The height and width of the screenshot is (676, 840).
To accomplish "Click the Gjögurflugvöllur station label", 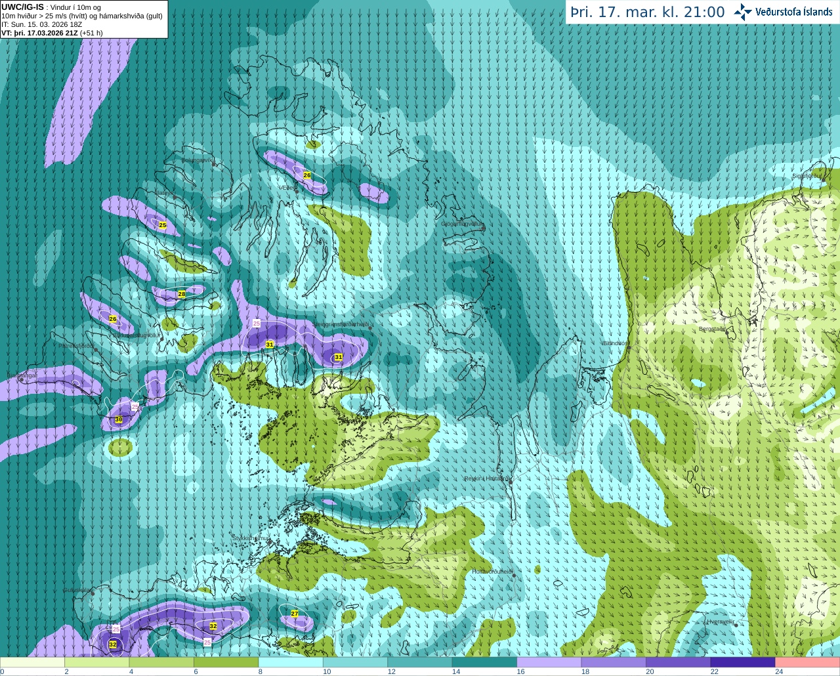I will pyautogui.click(x=463, y=224).
